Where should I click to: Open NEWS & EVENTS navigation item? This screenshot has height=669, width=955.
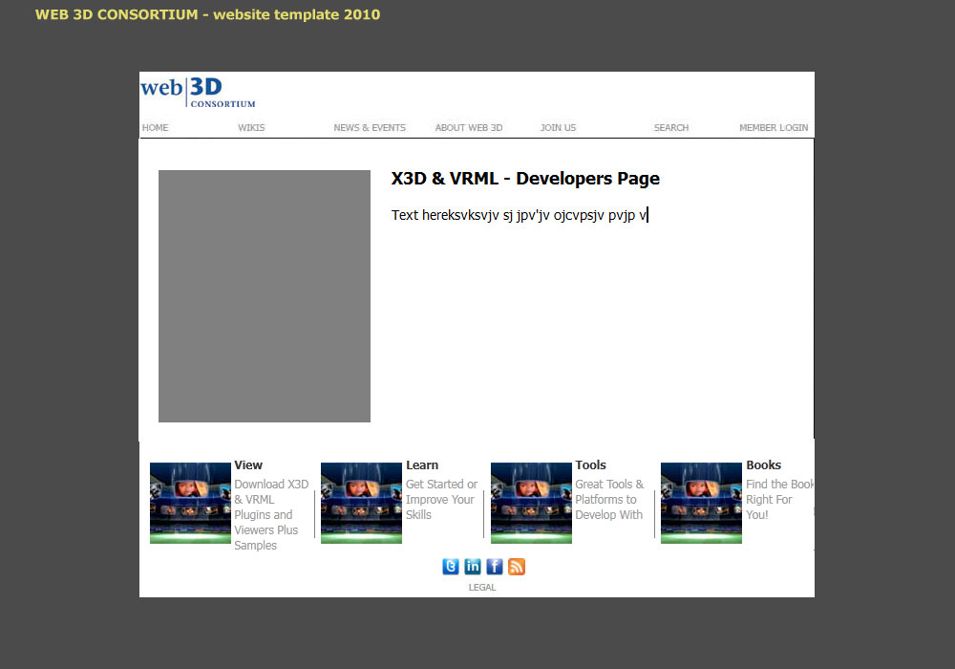[x=370, y=127]
